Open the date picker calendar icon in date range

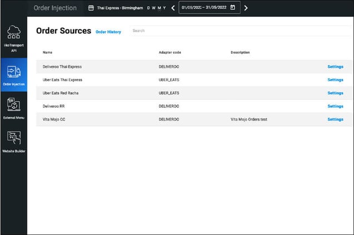(x=233, y=8)
